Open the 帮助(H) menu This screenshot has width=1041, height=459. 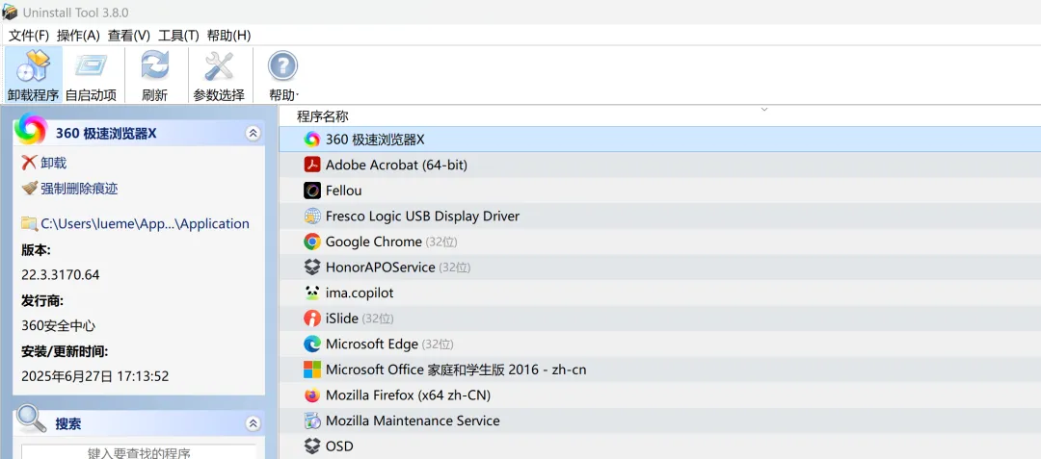pyautogui.click(x=229, y=36)
